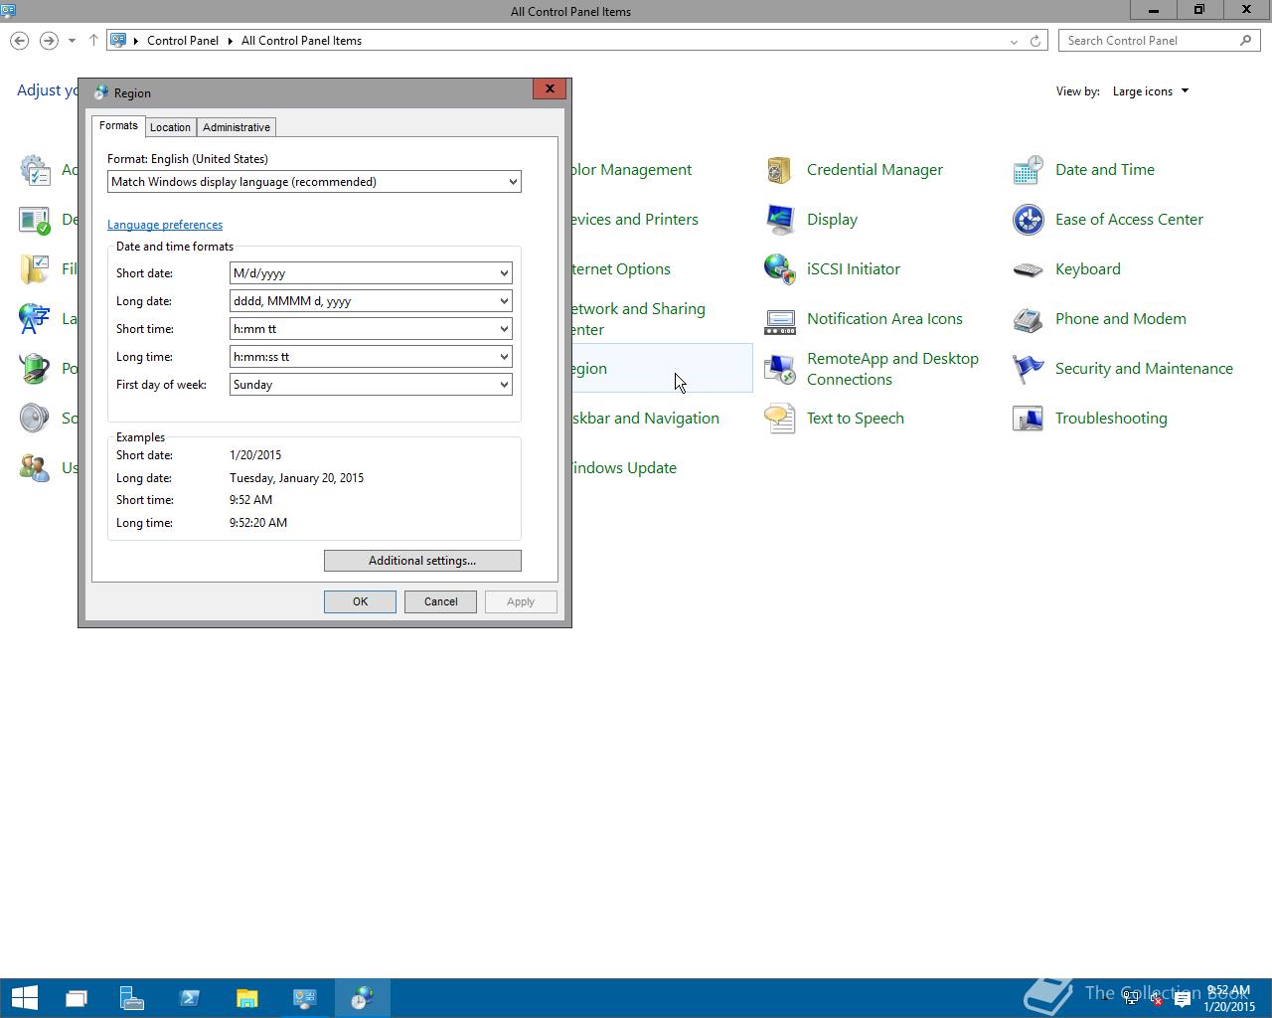Open the Text to Speech icon
The image size is (1272, 1018).
click(780, 419)
